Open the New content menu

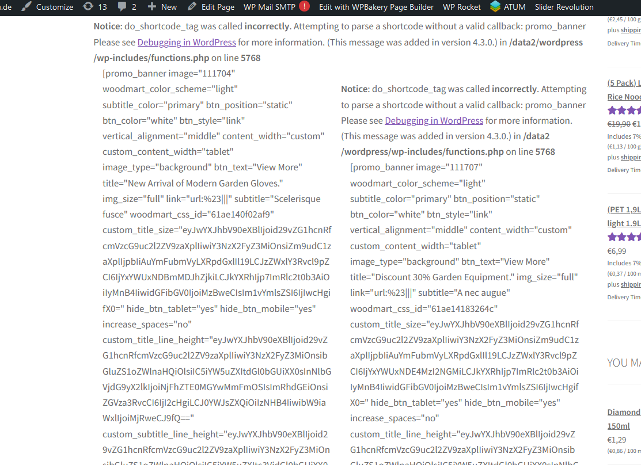click(162, 7)
